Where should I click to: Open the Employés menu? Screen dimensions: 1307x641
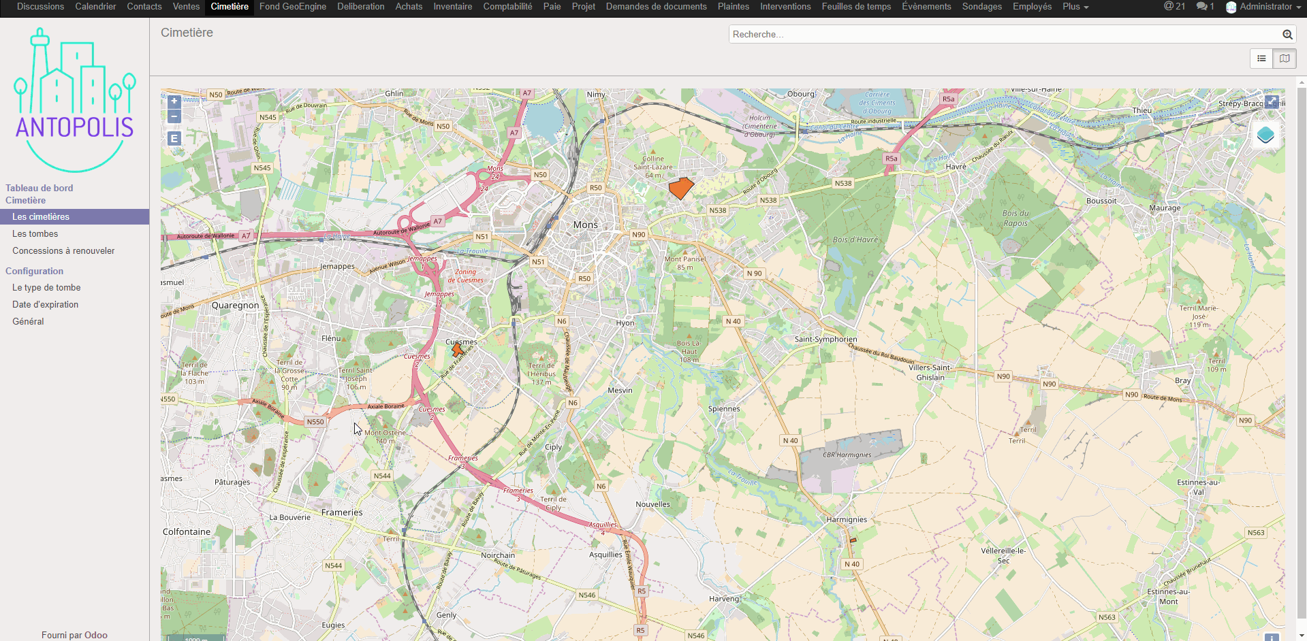pos(1033,7)
